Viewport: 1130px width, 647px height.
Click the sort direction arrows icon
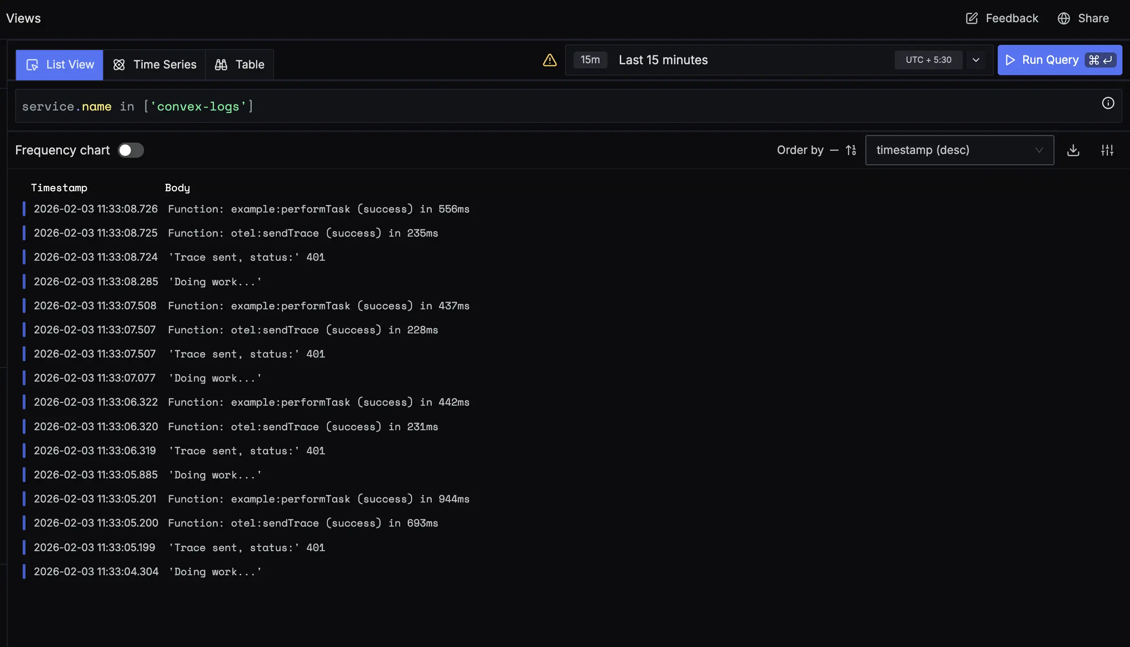(x=851, y=150)
